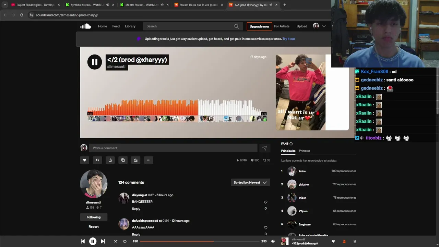Screen dimensions: 439x247
Task: Click the Try it out link
Action: [289, 39]
